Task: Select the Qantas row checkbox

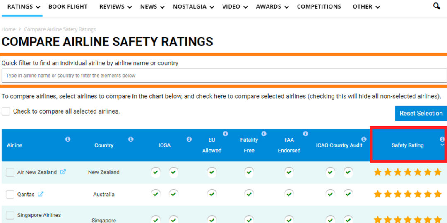Action: [x=10, y=194]
